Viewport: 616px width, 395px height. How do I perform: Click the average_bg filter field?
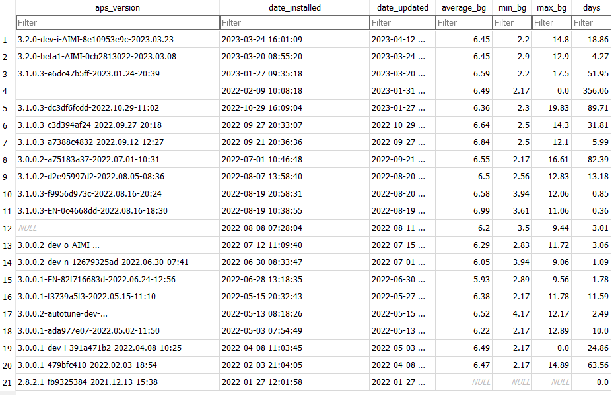click(x=464, y=23)
